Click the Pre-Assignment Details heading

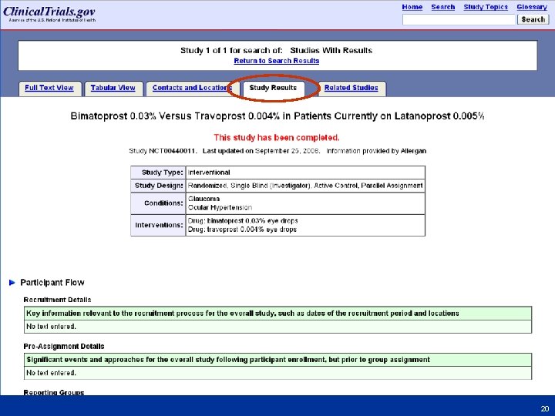coord(64,347)
